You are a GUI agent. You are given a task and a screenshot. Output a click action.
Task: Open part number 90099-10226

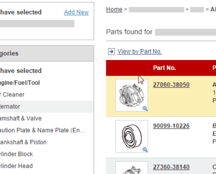pyautogui.click(x=171, y=126)
